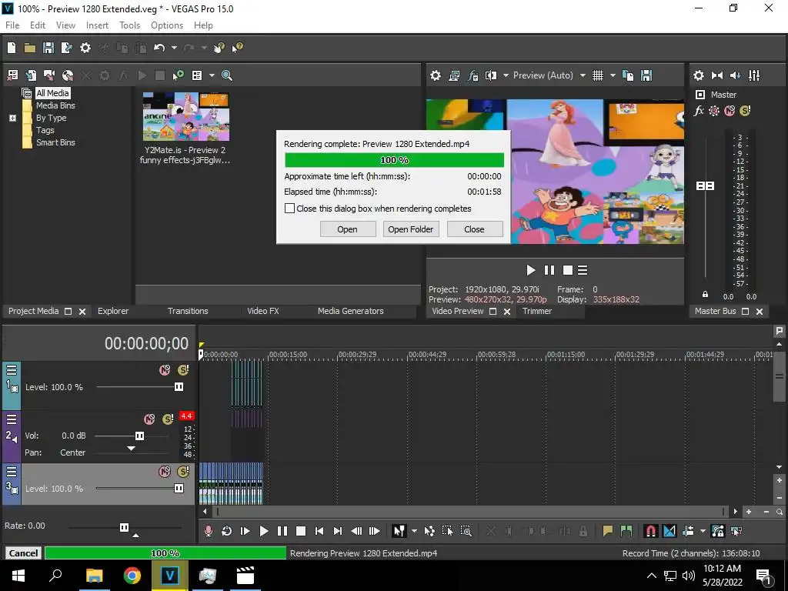Switch to the Trimmer tab
Viewport: 788px width, 591px height.
tap(536, 311)
